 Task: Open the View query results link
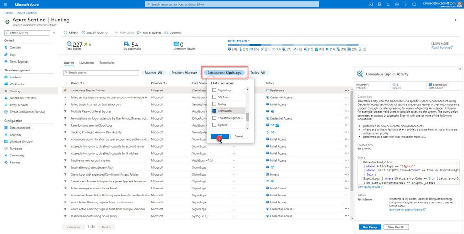coord(370,187)
